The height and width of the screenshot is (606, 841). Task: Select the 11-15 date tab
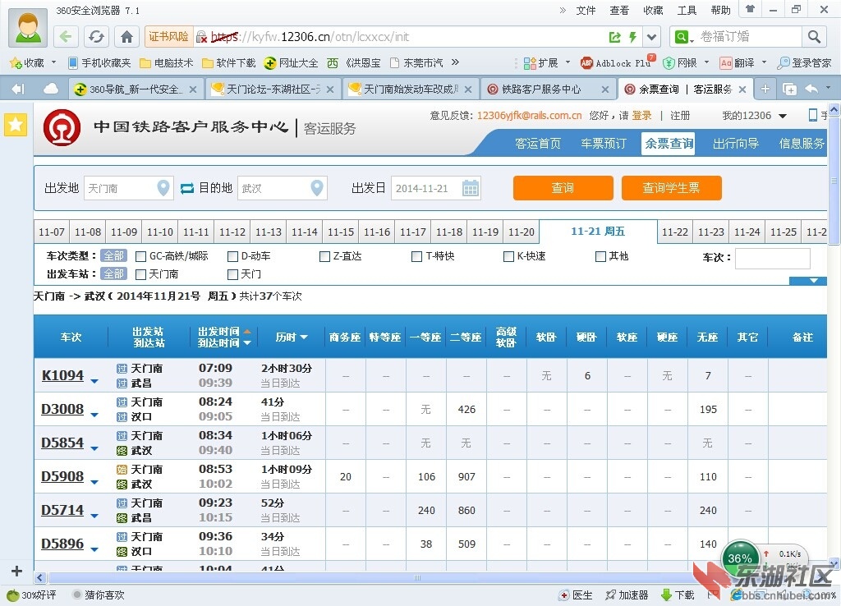coord(341,232)
